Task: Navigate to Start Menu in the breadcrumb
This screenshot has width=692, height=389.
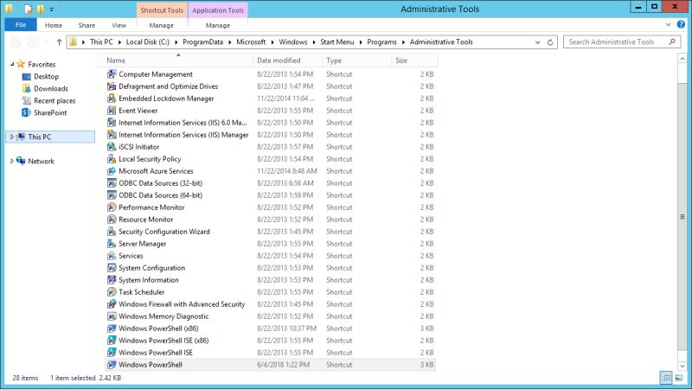Action: point(336,41)
